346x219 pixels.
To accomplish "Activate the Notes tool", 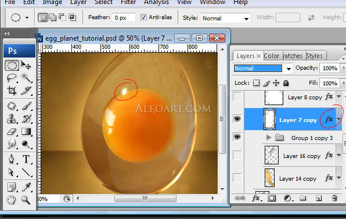I will 12,187.
